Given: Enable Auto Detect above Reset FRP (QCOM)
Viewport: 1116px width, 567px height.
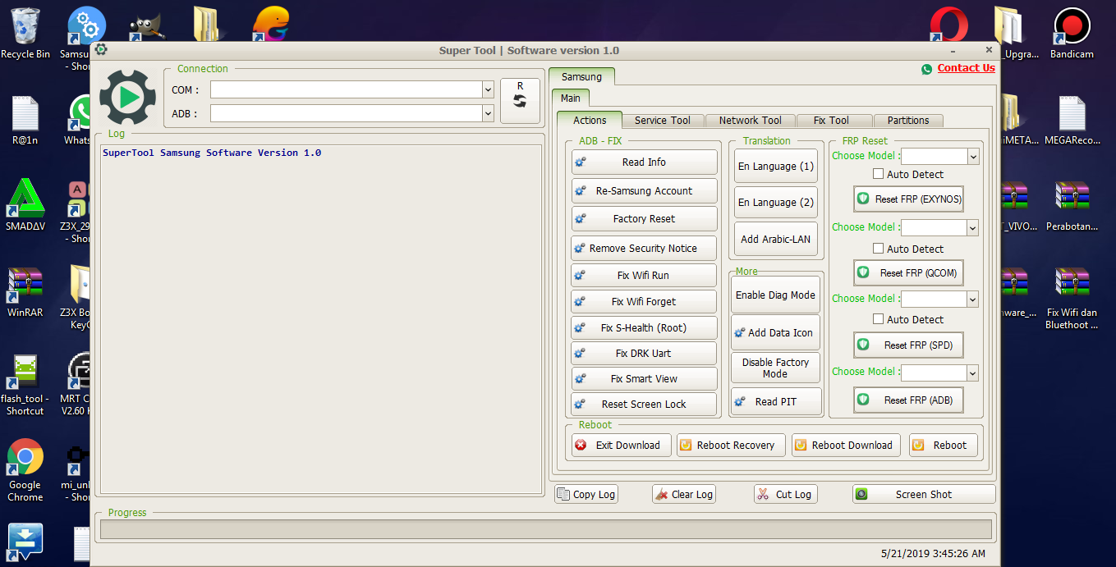Looking at the screenshot, I should [878, 249].
